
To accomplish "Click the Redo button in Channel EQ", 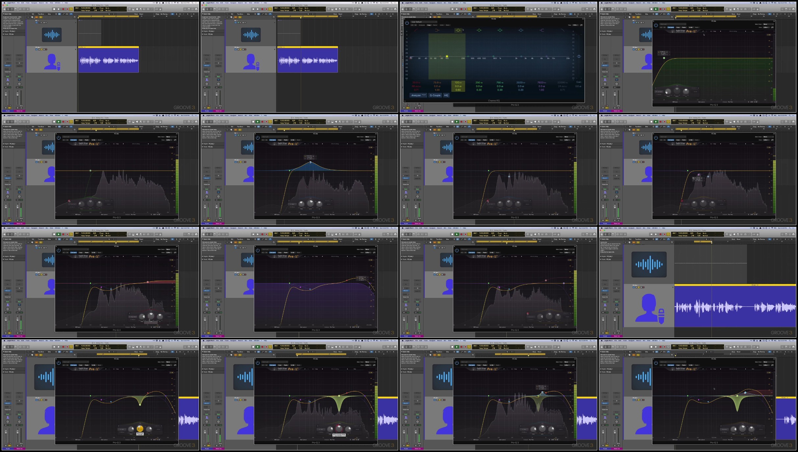I will pos(448,25).
